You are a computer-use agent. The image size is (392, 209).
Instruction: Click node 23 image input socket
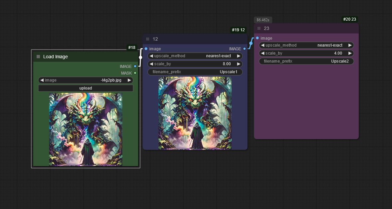[257, 38]
